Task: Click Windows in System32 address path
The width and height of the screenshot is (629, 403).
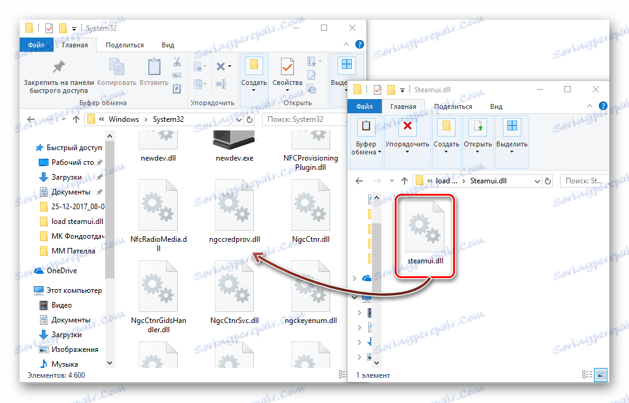Action: point(124,119)
